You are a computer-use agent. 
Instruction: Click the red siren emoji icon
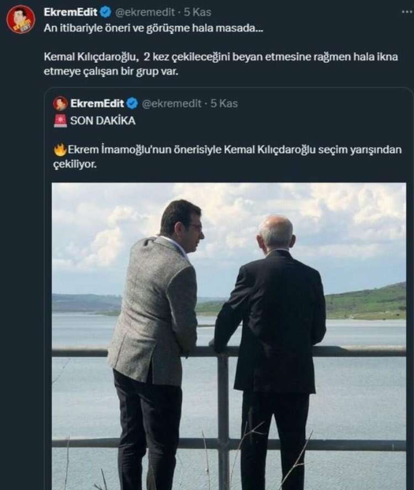60,121
